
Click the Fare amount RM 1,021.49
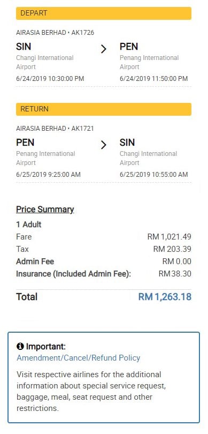click(x=170, y=237)
